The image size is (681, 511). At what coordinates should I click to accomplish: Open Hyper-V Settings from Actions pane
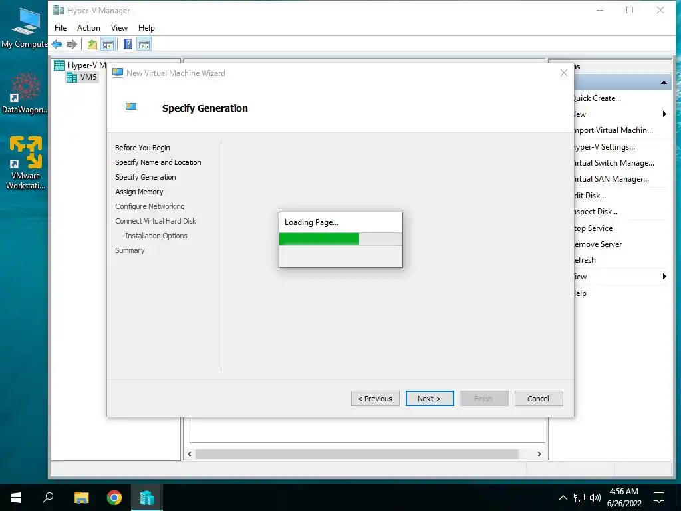click(x=605, y=147)
